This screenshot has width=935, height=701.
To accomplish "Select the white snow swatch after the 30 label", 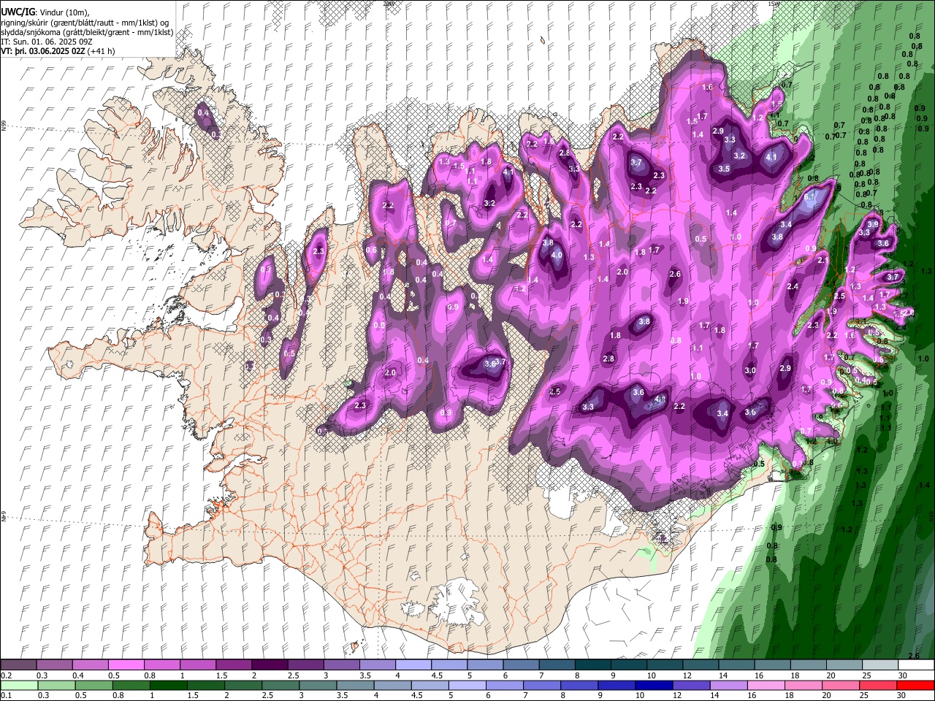I will (x=915, y=665).
